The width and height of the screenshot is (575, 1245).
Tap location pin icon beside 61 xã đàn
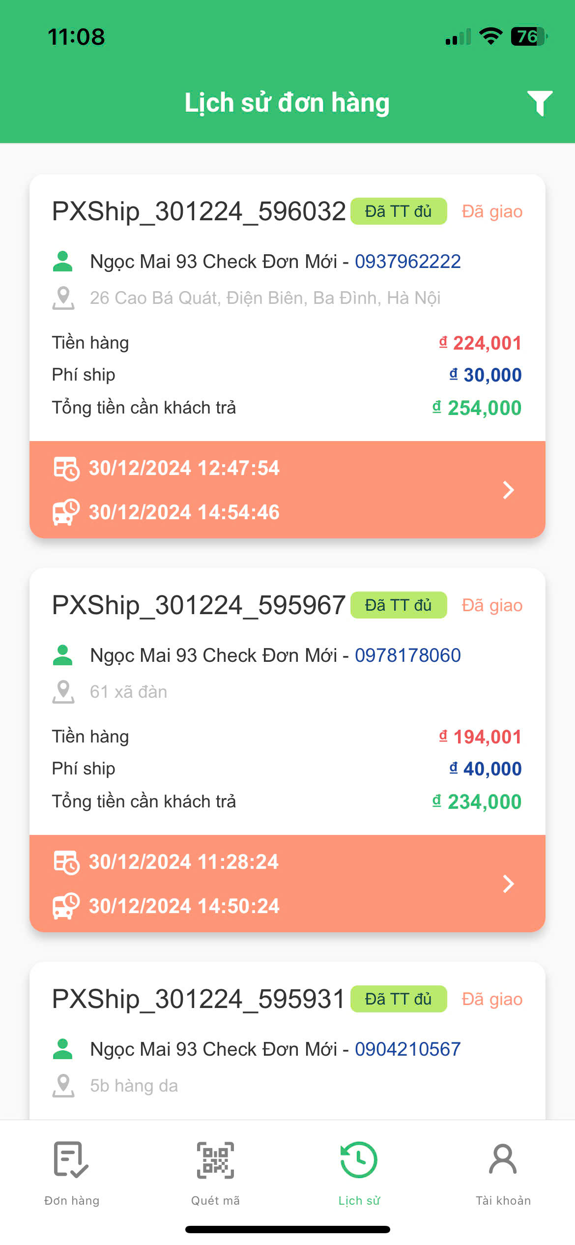click(x=63, y=692)
